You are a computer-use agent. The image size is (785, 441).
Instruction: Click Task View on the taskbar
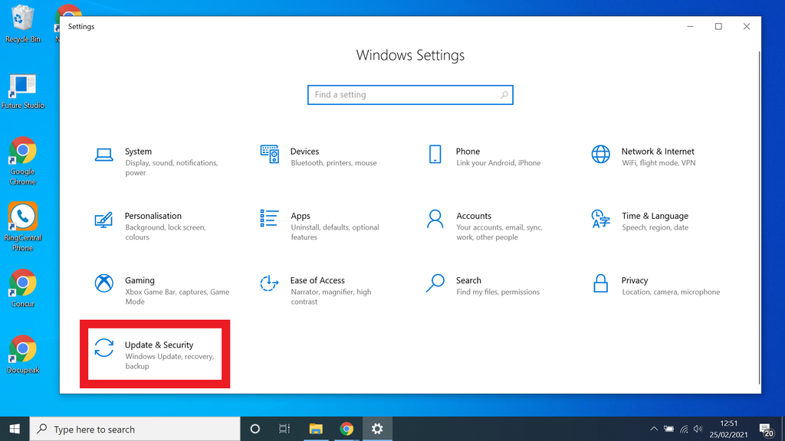[284, 429]
